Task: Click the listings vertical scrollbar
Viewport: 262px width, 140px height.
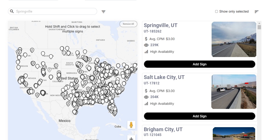Action: pyautogui.click(x=259, y=27)
